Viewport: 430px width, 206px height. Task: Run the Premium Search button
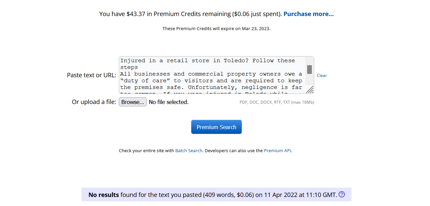217,127
